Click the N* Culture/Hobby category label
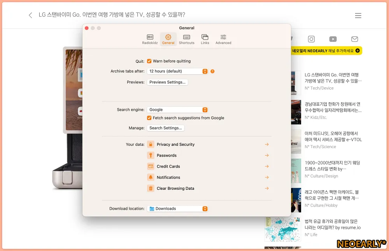Viewport: 389px width, 251px height. click(x=321, y=205)
